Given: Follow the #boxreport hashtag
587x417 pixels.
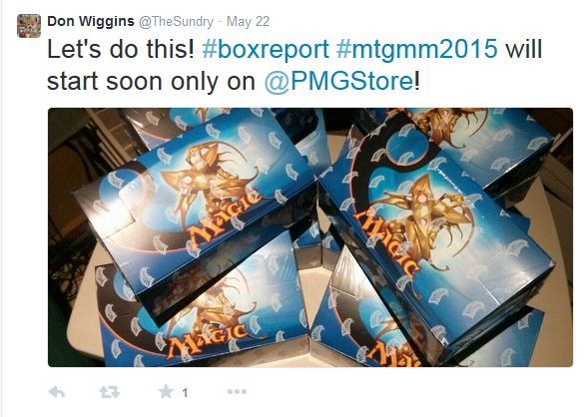Looking at the screenshot, I should coord(266,49).
